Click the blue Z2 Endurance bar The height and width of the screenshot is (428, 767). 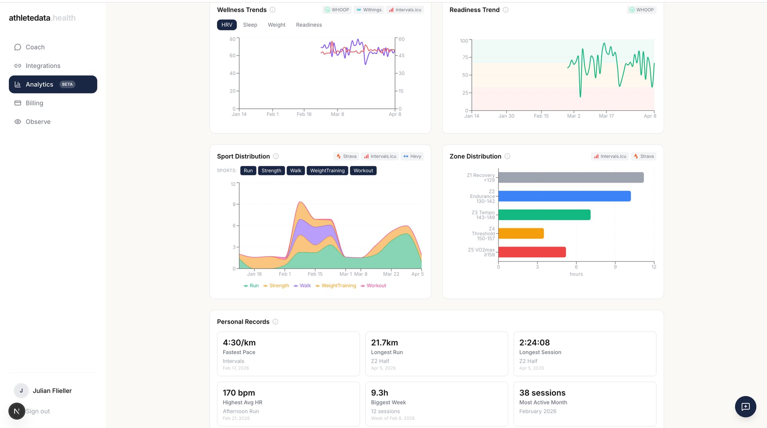(x=564, y=196)
